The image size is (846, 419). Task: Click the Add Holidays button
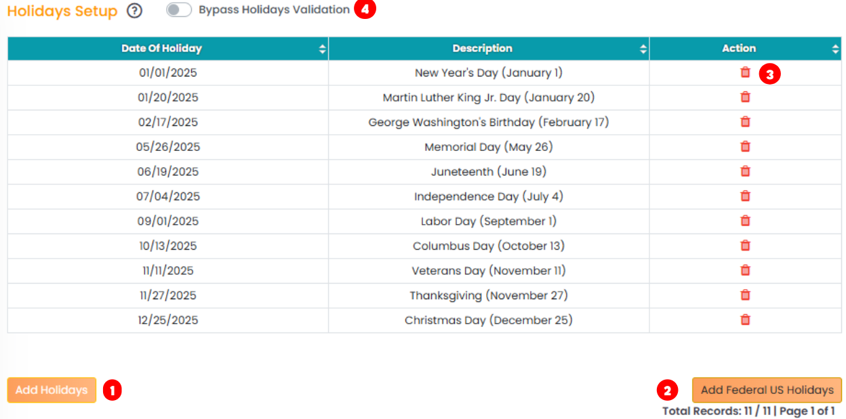pos(52,390)
